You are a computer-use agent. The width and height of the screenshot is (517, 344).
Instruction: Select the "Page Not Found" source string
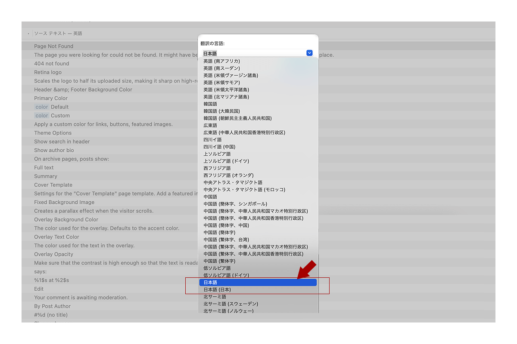point(54,46)
